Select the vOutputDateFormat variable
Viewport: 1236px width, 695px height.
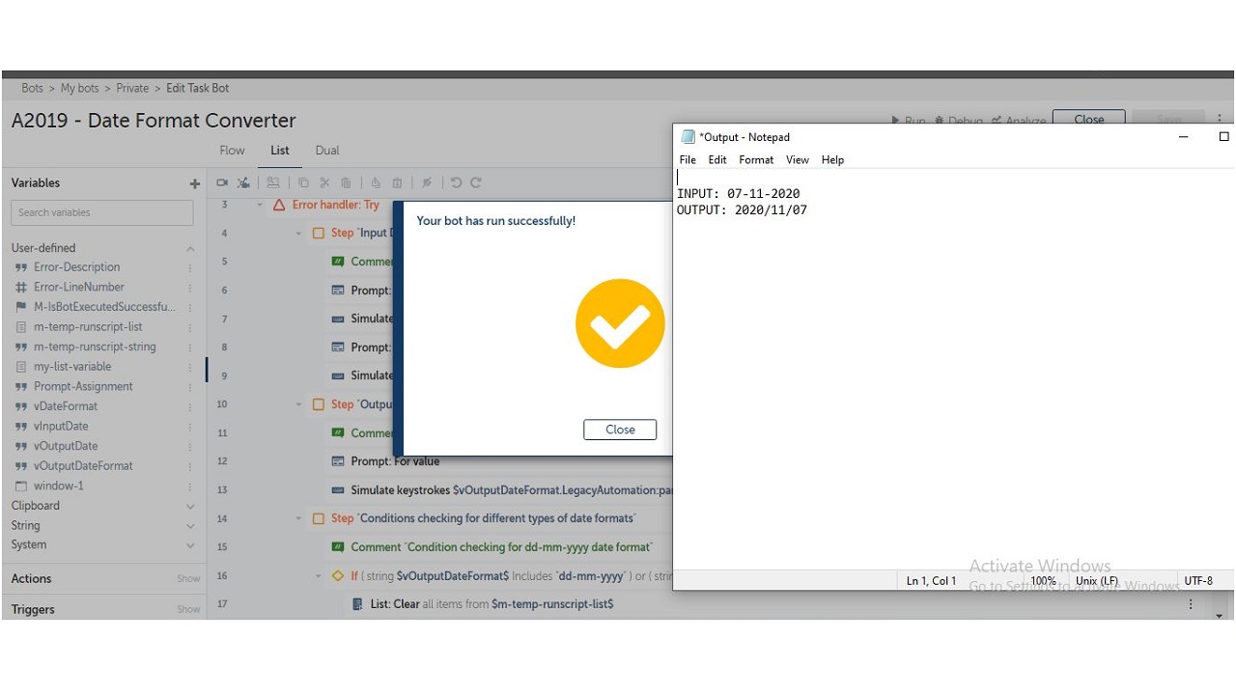tap(83, 466)
